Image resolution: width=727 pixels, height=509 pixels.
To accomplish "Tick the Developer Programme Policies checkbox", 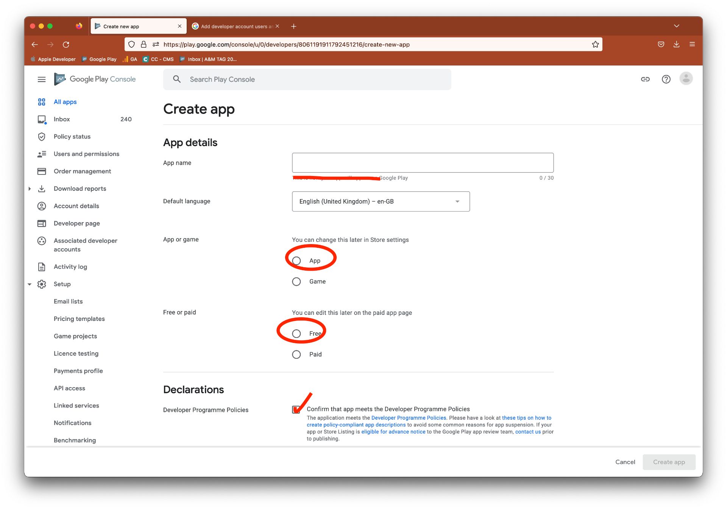I will click(x=296, y=409).
